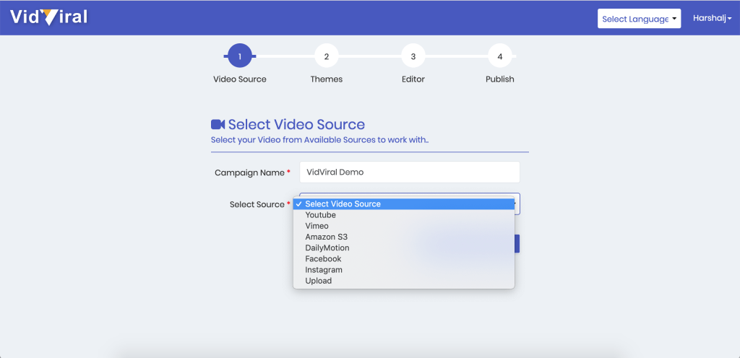Go to step 4 Publish
The image size is (740, 358).
[x=500, y=56]
